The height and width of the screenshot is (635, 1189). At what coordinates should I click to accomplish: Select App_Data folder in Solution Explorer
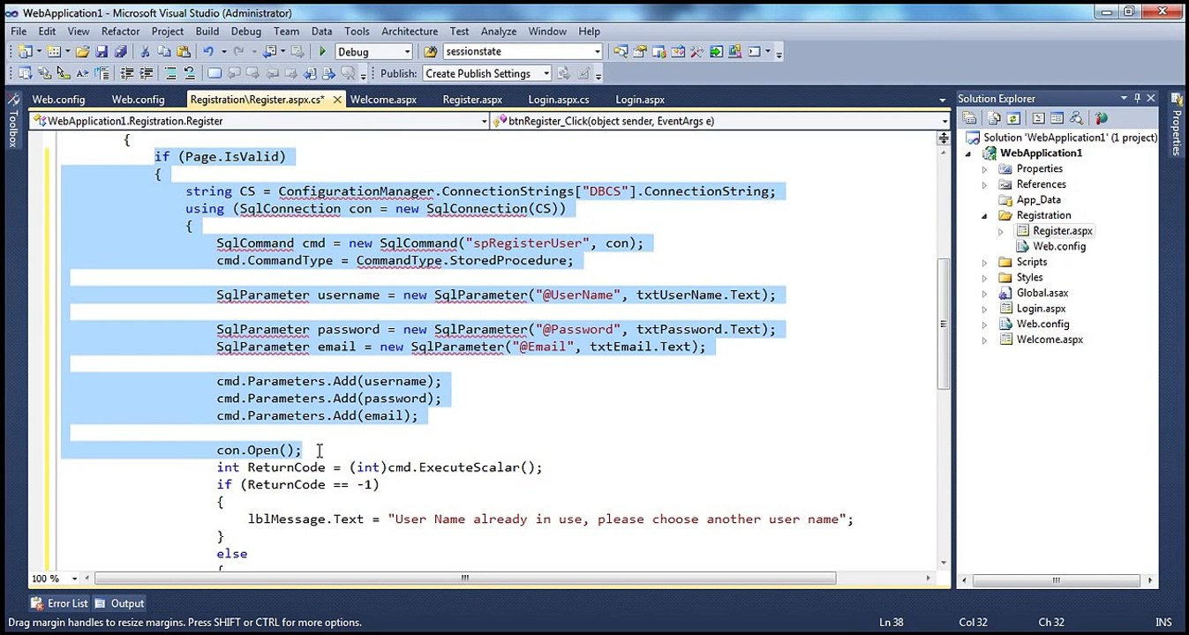1038,200
